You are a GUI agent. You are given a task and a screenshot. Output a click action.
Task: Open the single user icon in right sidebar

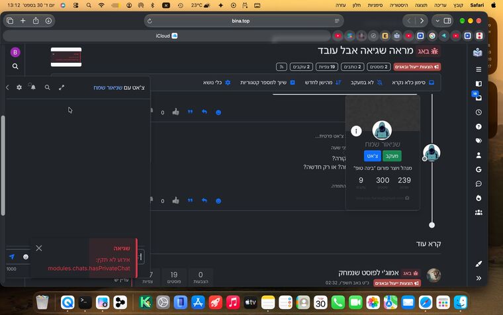479,156
